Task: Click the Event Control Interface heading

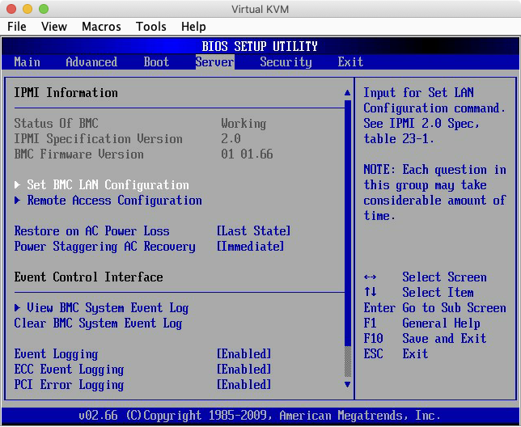Action: pyautogui.click(x=88, y=277)
